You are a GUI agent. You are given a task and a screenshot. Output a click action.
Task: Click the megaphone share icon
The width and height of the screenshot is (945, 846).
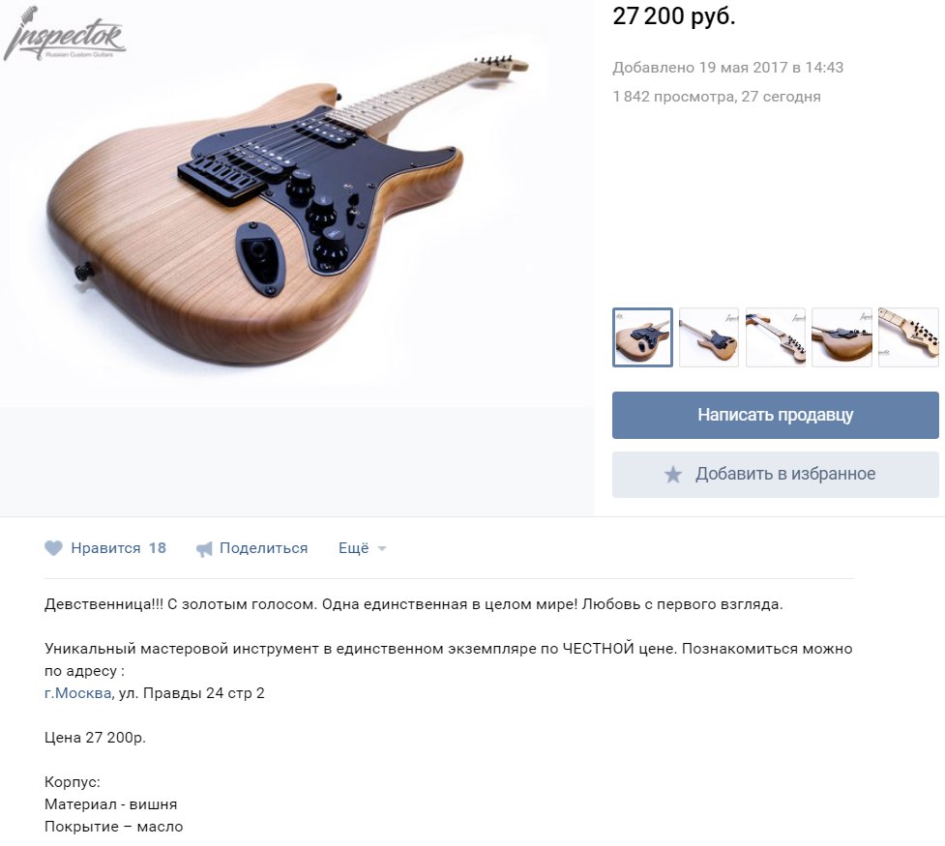(204, 549)
